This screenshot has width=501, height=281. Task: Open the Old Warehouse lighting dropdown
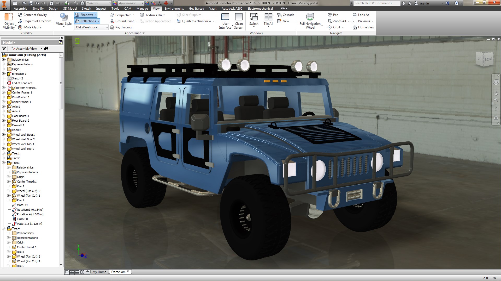pyautogui.click(x=91, y=27)
